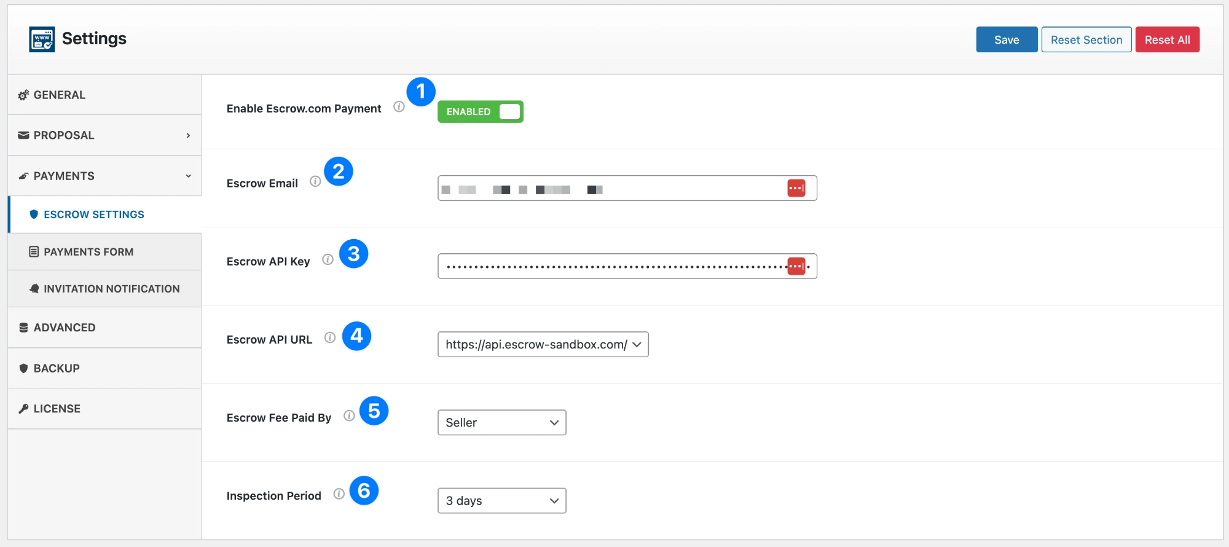Viewport: 1229px width, 547px height.
Task: Show info tooltip for Escrow Email
Action: click(x=315, y=181)
